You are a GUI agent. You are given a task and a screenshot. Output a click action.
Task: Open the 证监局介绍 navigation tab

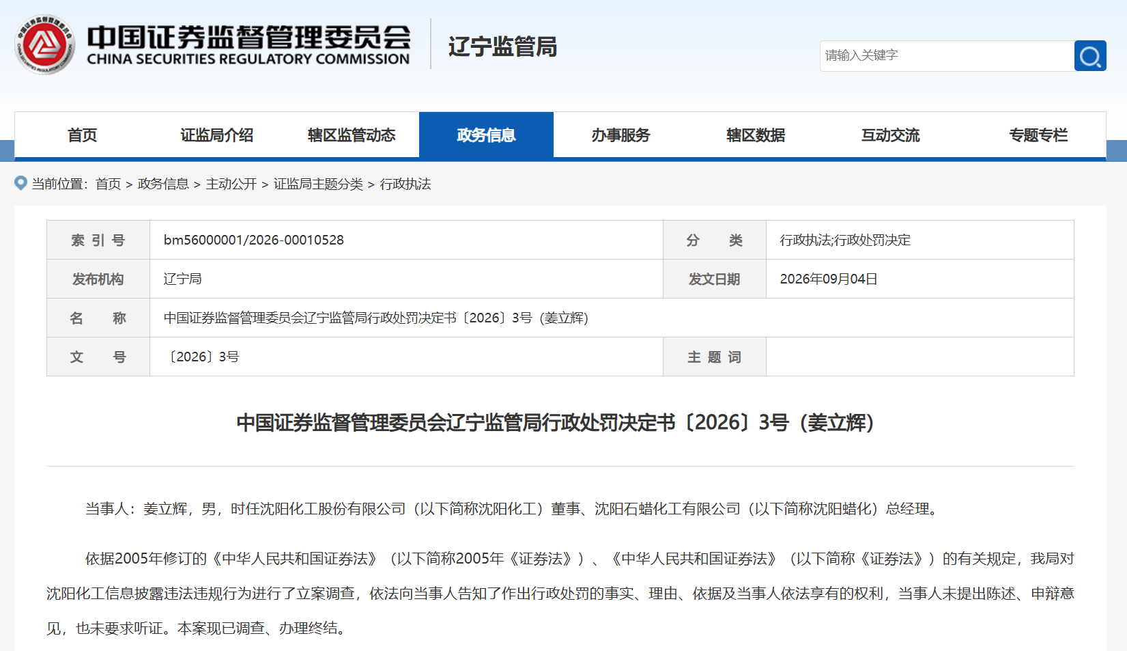tap(216, 135)
